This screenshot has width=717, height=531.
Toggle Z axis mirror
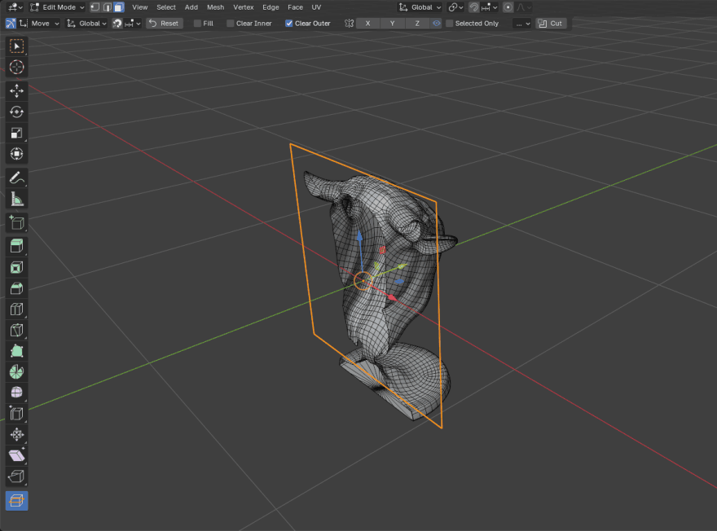pyautogui.click(x=417, y=24)
